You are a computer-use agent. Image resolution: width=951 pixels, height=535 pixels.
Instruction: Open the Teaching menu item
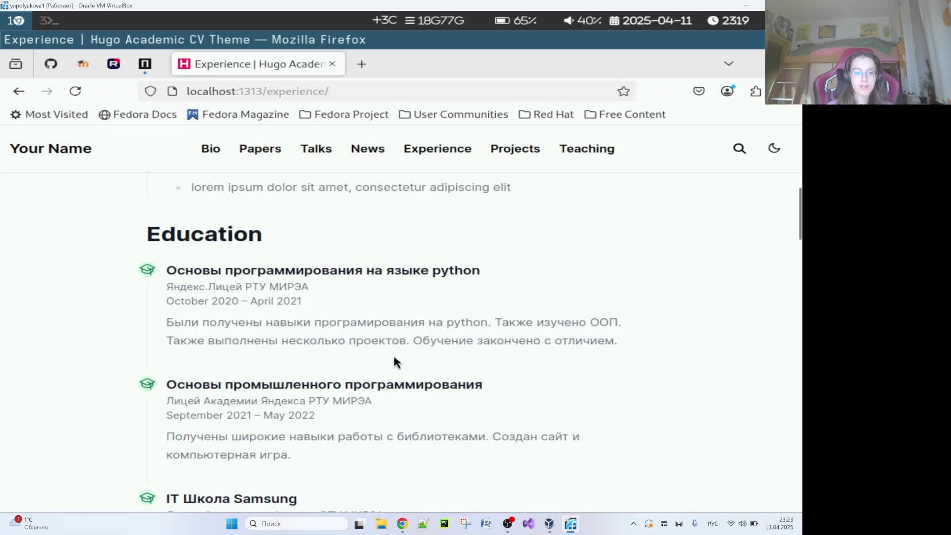pos(587,149)
